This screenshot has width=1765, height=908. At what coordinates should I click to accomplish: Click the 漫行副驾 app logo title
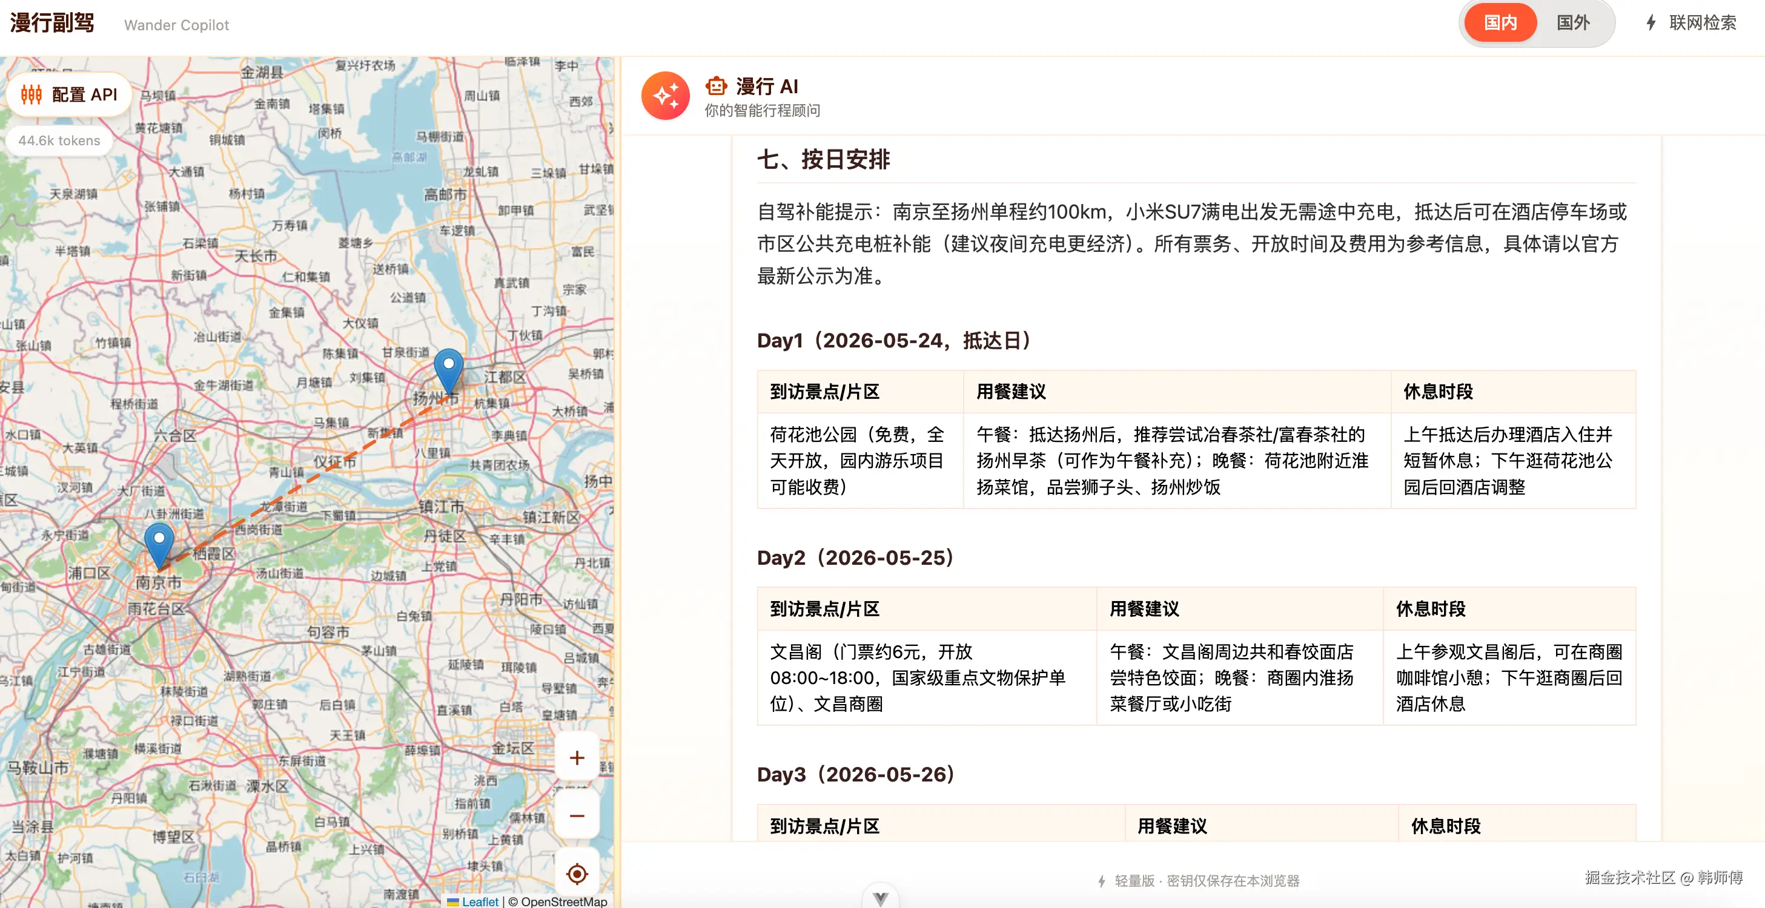pos(52,22)
